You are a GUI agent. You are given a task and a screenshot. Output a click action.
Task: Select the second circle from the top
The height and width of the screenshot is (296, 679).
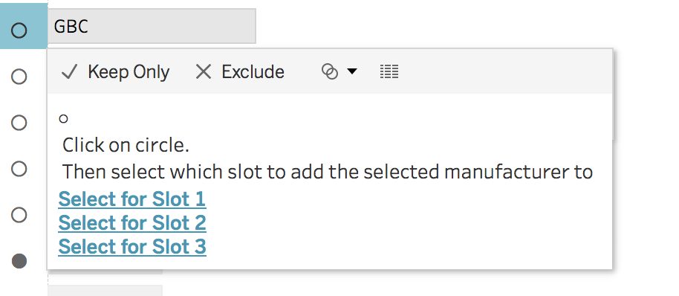tap(19, 77)
